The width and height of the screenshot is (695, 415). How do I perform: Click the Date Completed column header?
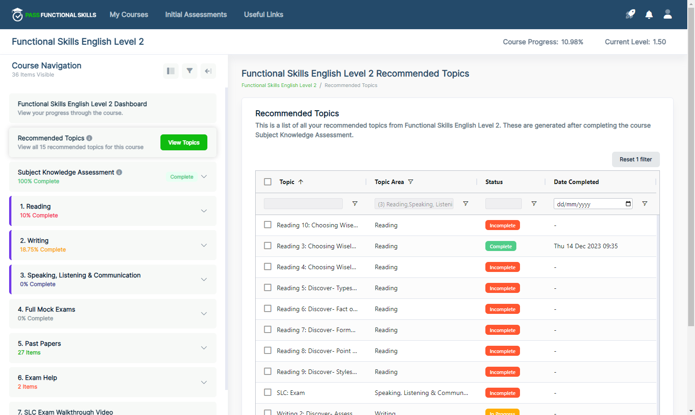coord(576,182)
